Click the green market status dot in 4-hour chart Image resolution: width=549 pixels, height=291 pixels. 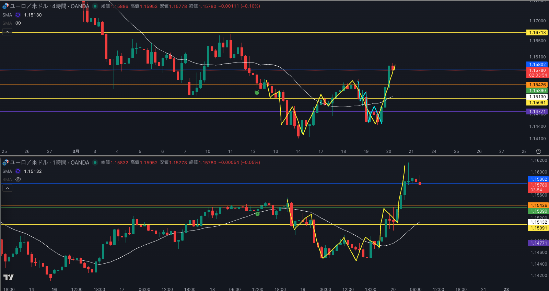pyautogui.click(x=95, y=6)
